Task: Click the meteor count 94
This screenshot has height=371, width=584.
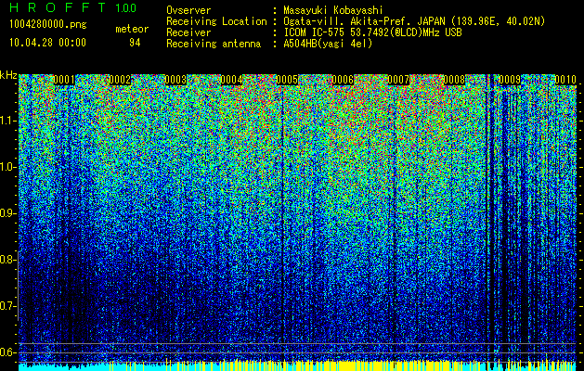Action: click(x=135, y=43)
